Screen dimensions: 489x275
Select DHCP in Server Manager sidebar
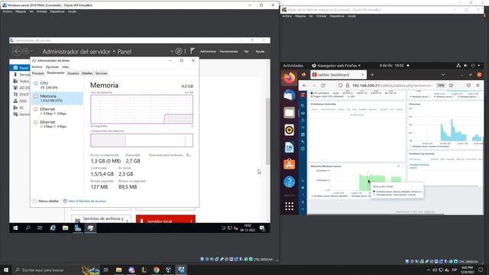tap(21, 95)
